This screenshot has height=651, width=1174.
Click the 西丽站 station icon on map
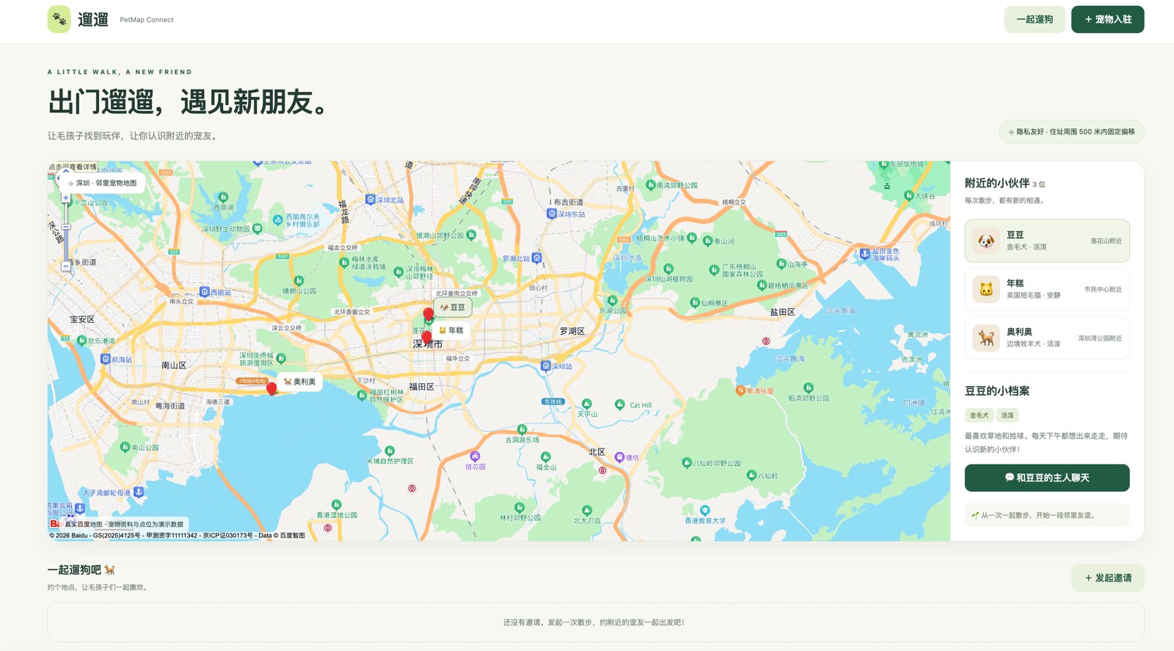[205, 291]
